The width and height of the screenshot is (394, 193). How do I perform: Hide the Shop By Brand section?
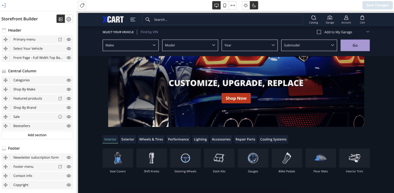[68, 107]
